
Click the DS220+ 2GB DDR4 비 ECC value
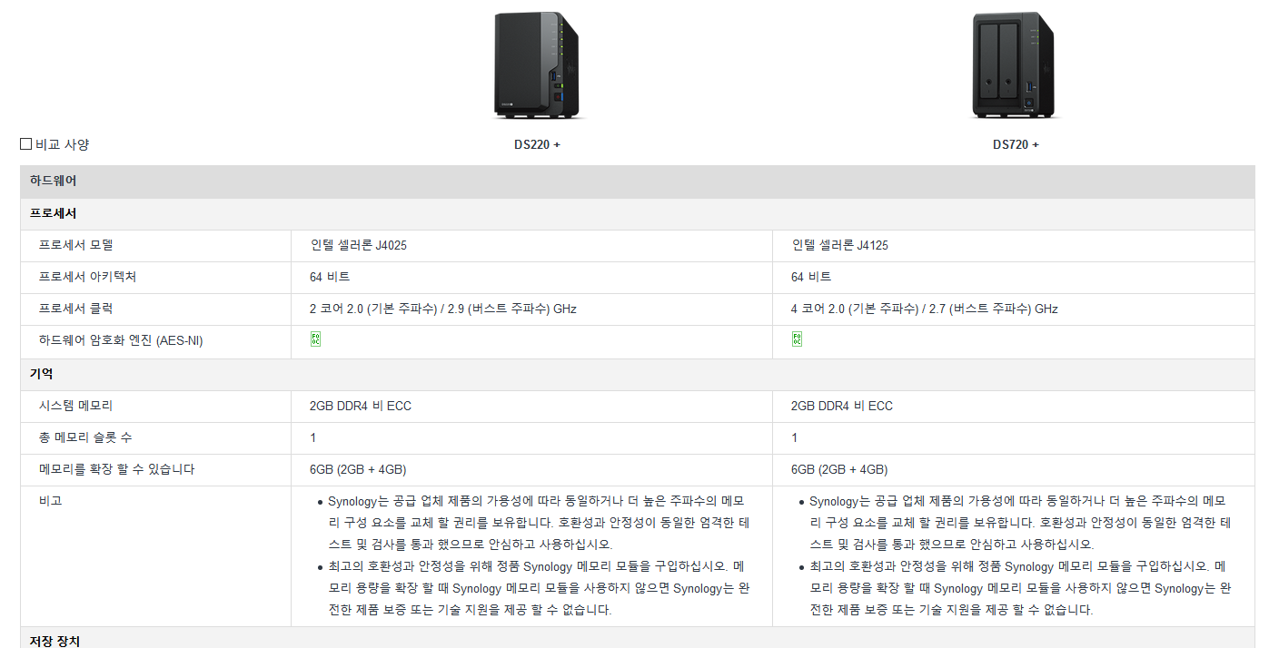361,406
